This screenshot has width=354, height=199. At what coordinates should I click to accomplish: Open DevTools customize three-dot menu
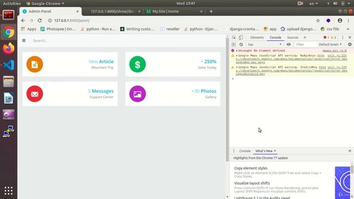pyautogui.click(x=343, y=38)
